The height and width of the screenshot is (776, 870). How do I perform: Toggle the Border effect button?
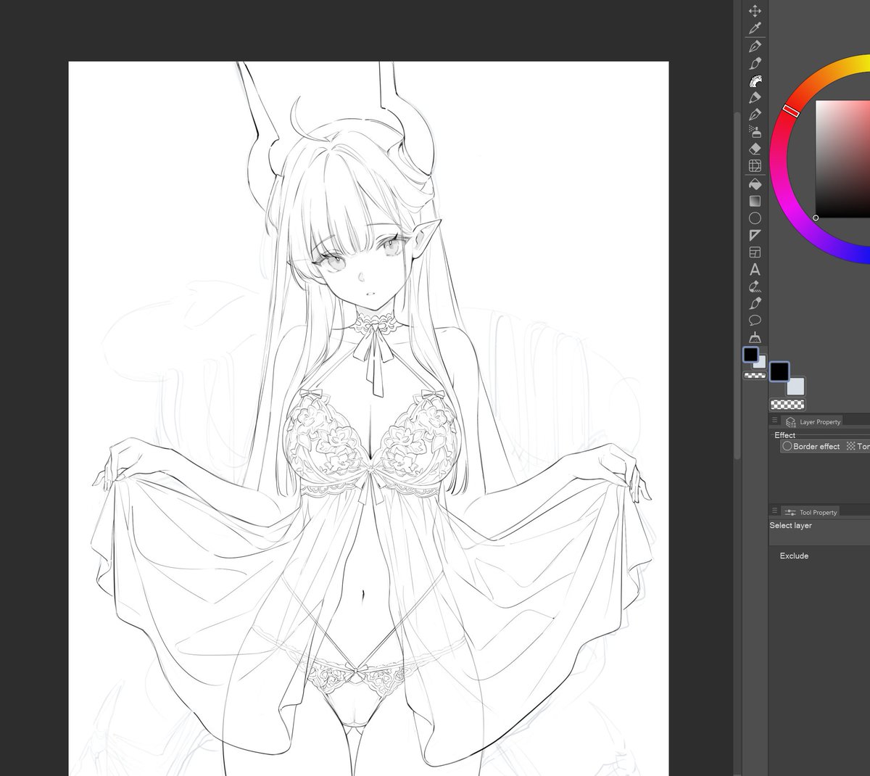811,447
